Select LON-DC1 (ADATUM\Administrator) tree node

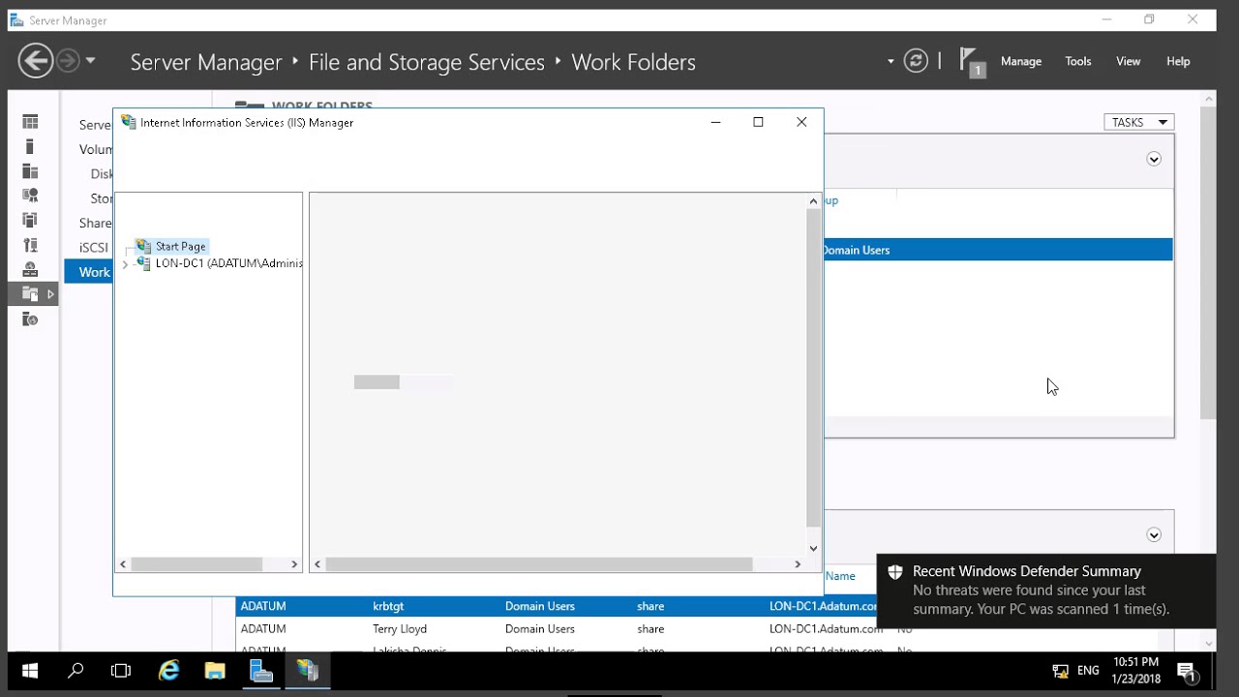pos(228,263)
